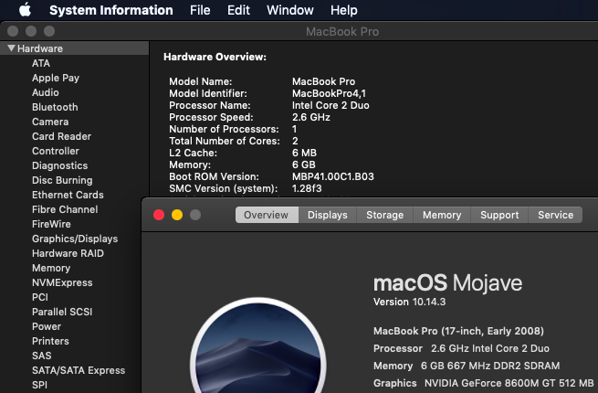Switch to the Support tab
Screen dimensions: 598x393
pyautogui.click(x=499, y=215)
